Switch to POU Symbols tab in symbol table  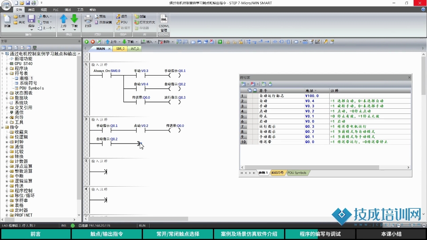tap(297, 173)
